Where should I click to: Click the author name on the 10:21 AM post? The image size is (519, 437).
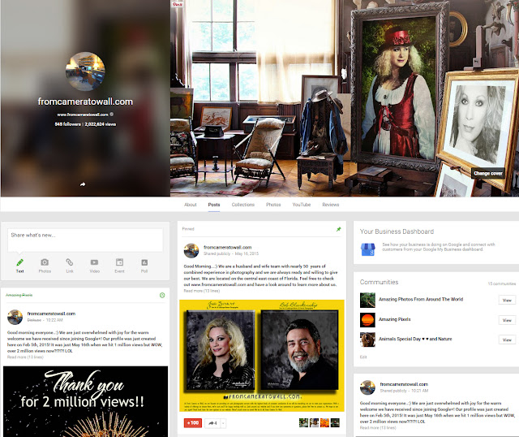pyautogui.click(x=404, y=384)
